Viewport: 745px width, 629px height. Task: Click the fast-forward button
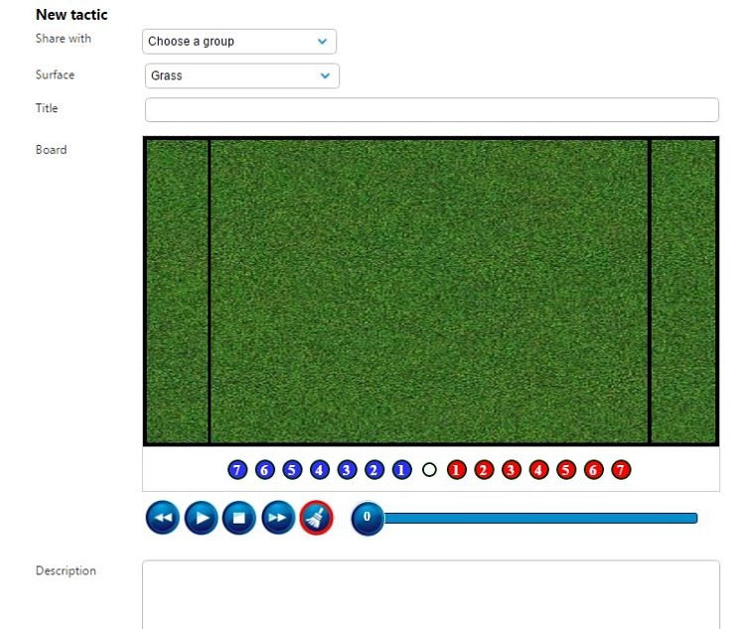(278, 518)
